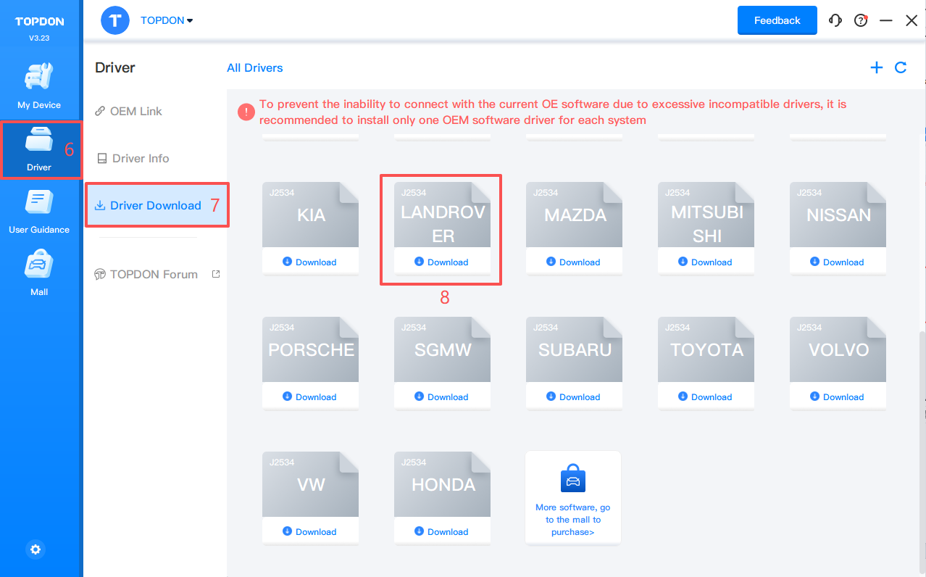Open User Guidance section
The image size is (926, 577).
click(39, 211)
